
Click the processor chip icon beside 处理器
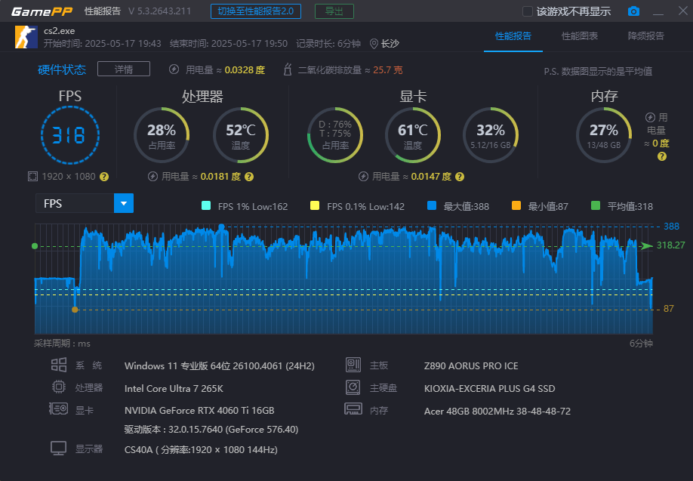(59, 387)
